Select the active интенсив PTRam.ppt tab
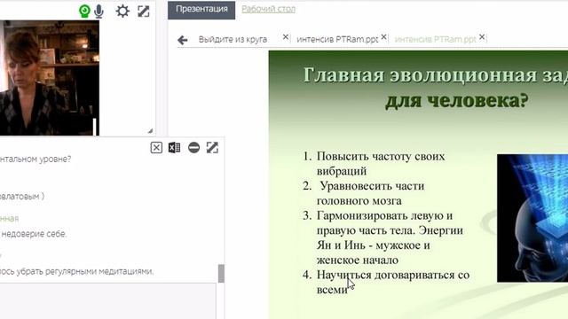 pos(337,39)
